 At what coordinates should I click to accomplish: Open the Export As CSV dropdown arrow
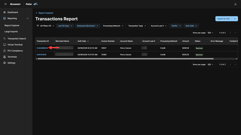(235, 19)
